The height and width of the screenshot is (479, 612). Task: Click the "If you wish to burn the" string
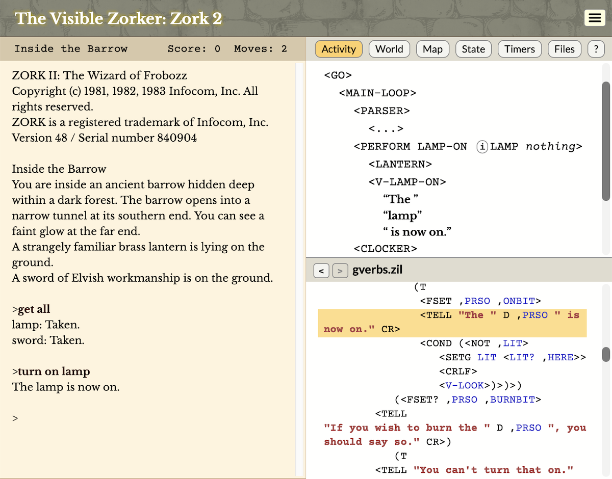click(x=407, y=428)
